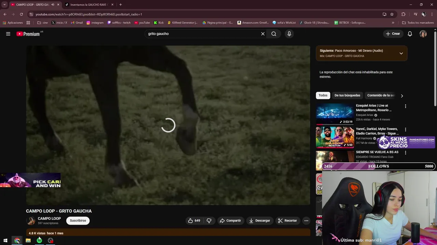The height and width of the screenshot is (245, 437).
Task: Open instagram bookmark
Action: (95, 23)
